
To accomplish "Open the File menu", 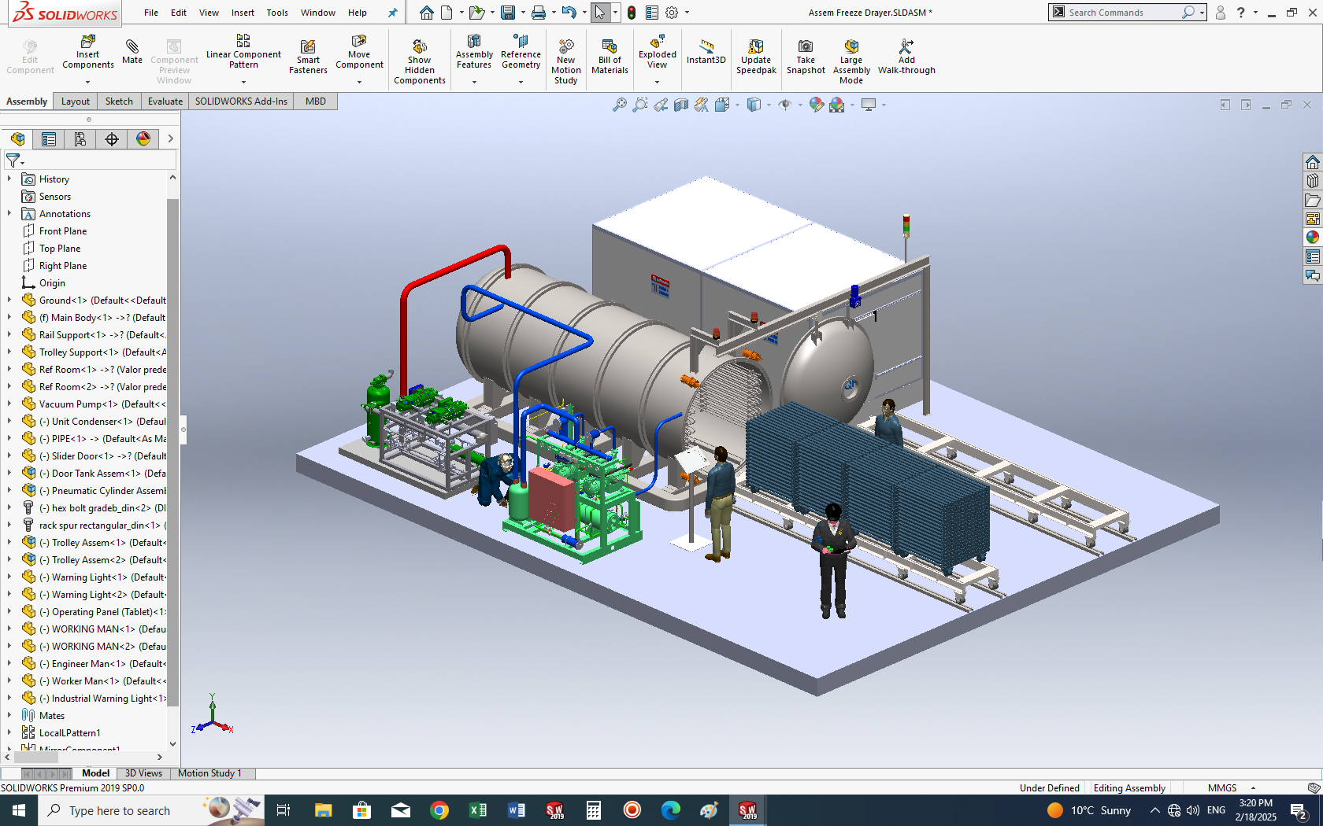I will tap(151, 13).
